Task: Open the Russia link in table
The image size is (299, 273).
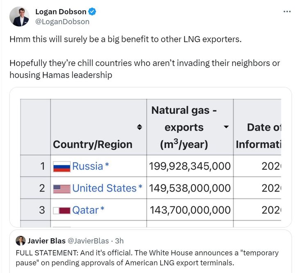Action: [88, 166]
